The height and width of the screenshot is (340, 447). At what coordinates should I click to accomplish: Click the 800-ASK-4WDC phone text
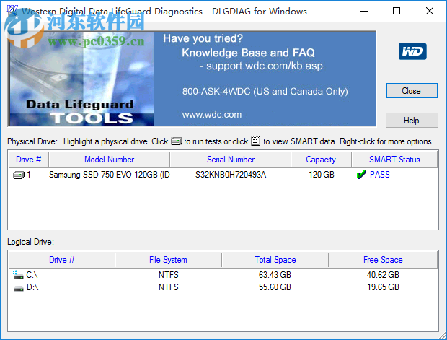(265, 92)
